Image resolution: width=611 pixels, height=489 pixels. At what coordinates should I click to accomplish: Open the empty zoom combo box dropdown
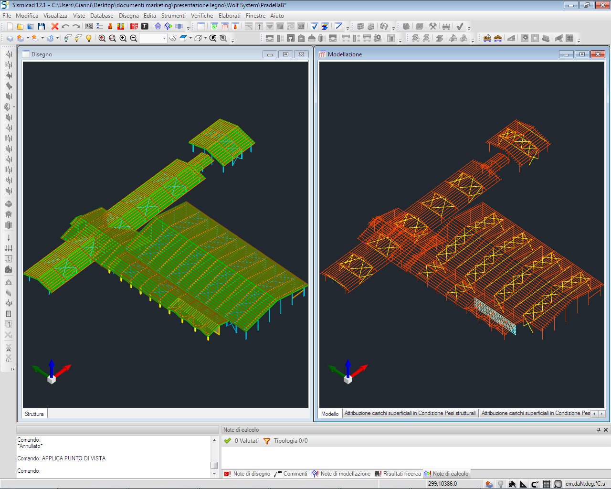point(164,38)
